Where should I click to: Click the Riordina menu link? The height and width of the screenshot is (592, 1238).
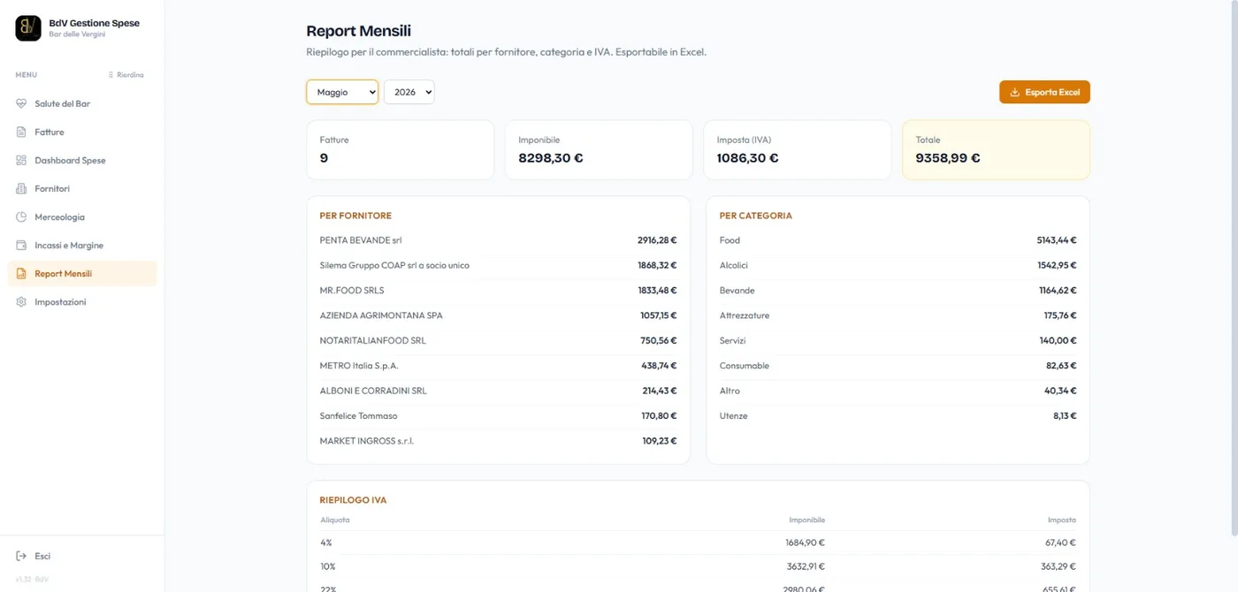126,75
